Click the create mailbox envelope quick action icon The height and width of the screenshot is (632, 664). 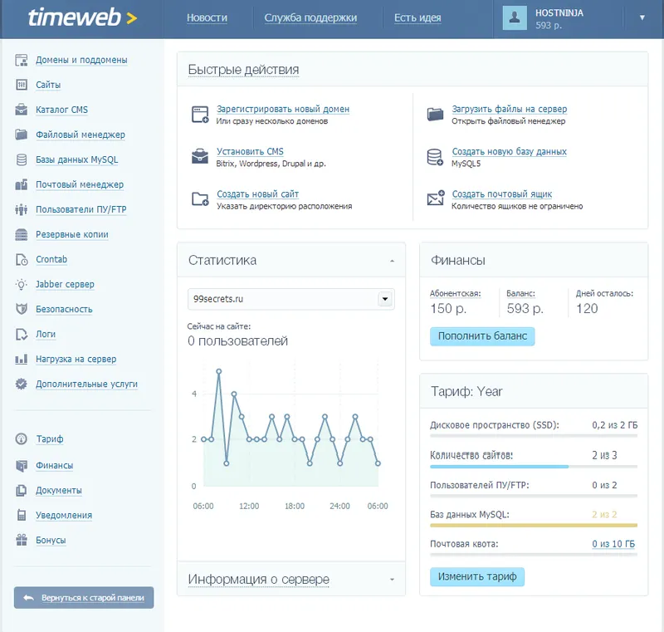(435, 198)
